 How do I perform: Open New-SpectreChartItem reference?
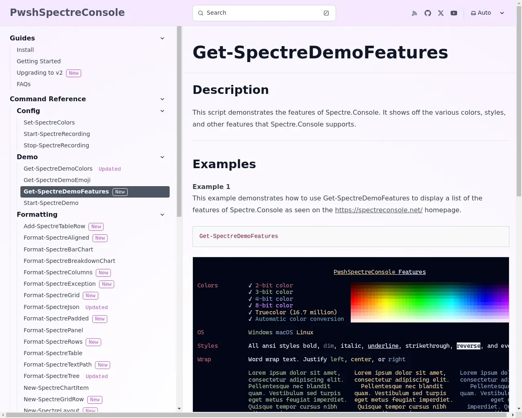pyautogui.click(x=56, y=388)
